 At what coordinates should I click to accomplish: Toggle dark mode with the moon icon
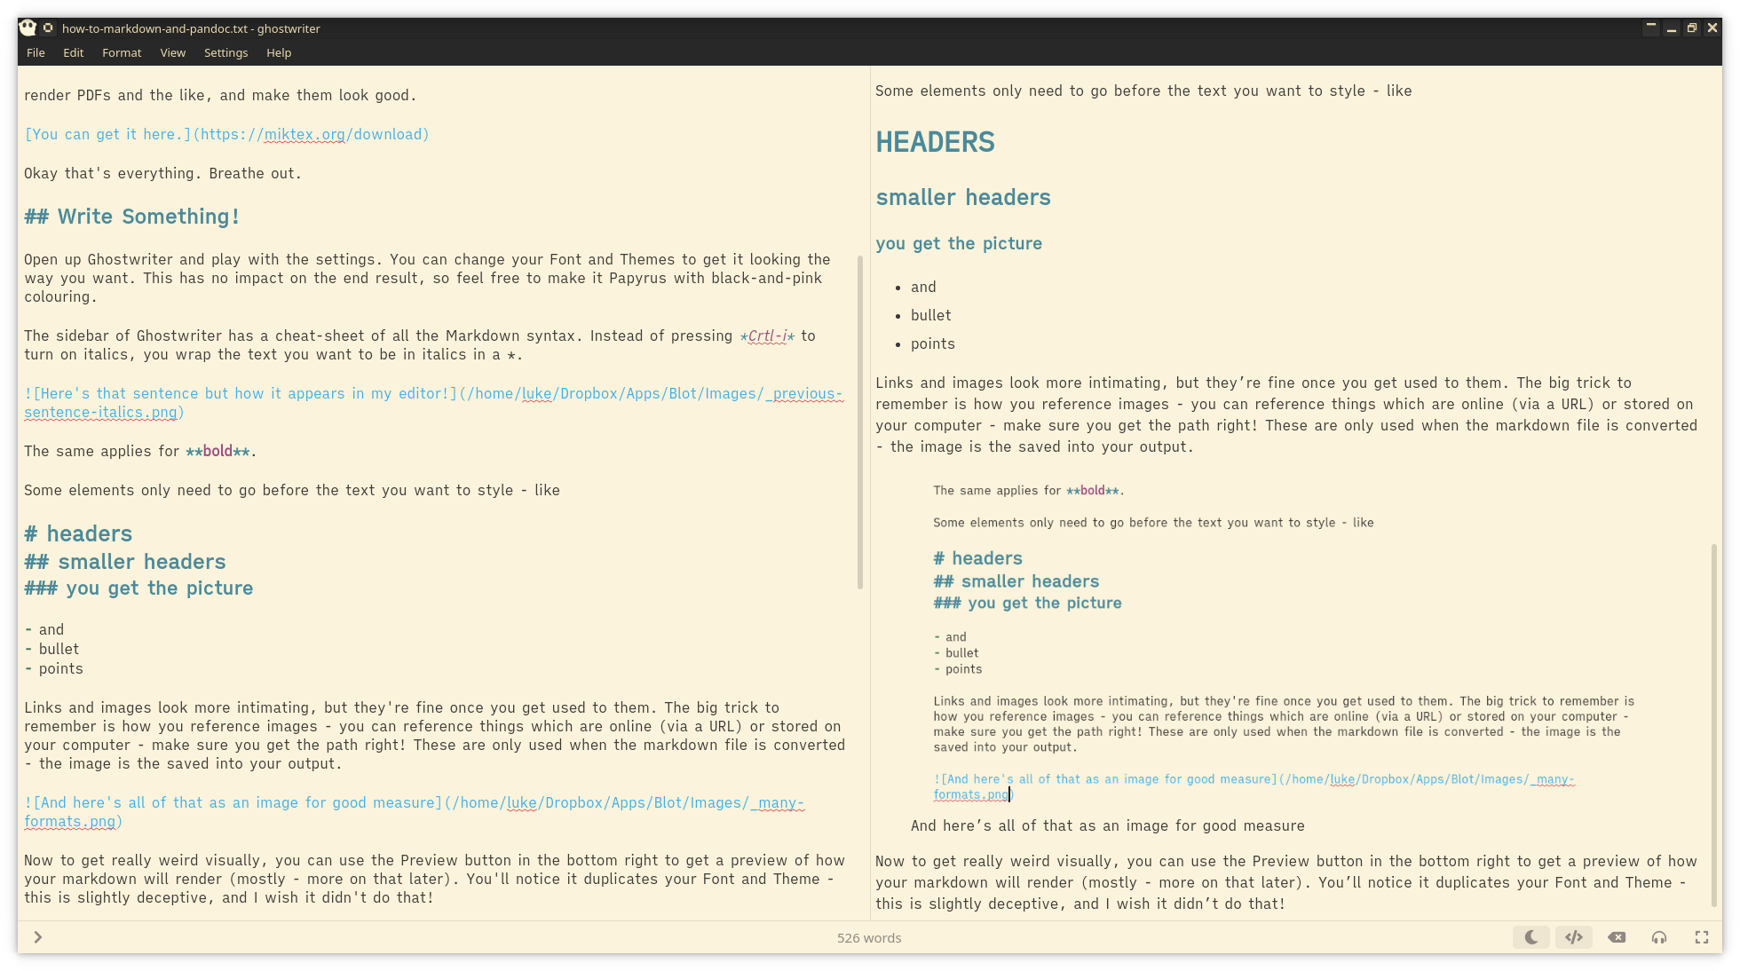1531,937
